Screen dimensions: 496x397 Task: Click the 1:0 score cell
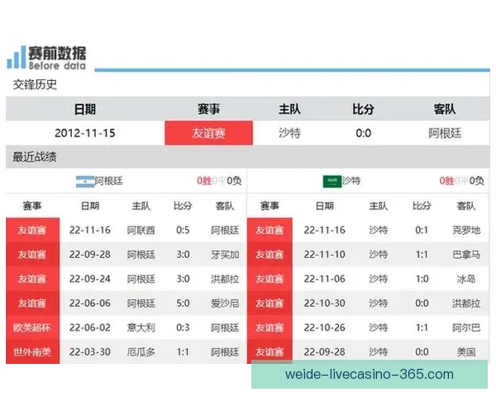pyautogui.click(x=422, y=279)
